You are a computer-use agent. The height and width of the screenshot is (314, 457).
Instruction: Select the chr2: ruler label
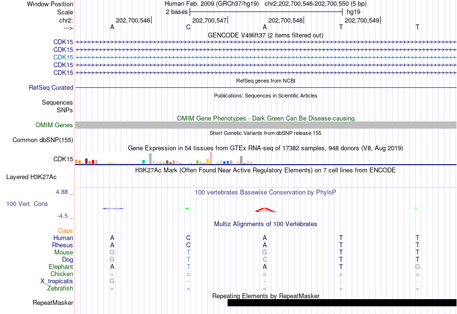coord(66,20)
